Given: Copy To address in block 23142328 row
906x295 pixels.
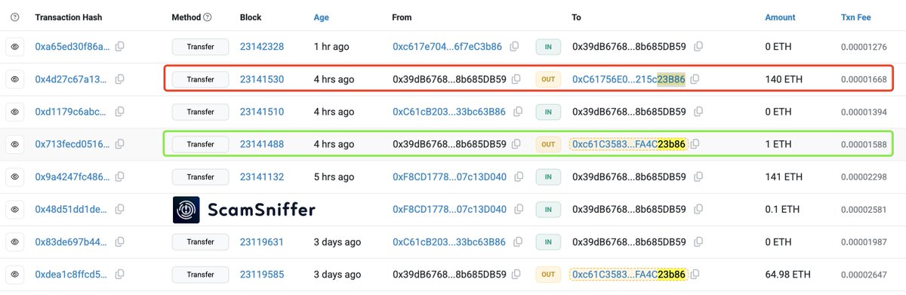Looking at the screenshot, I should click(698, 47).
